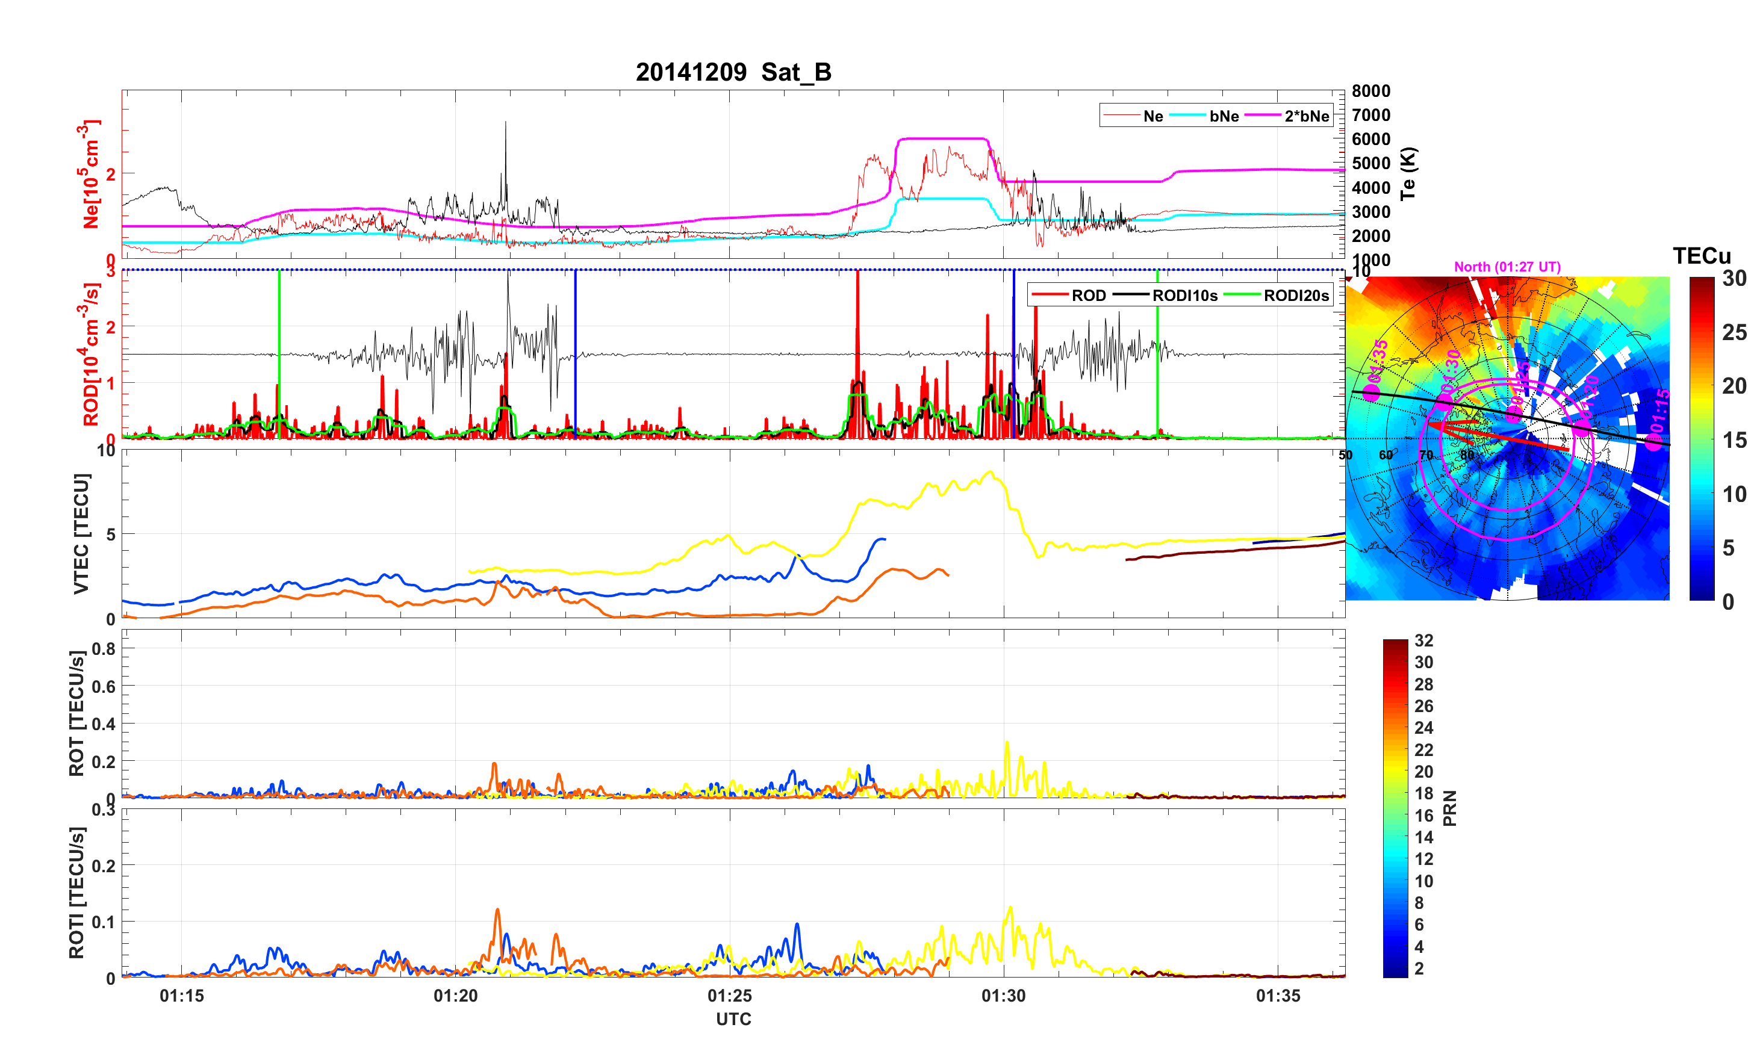
Task: Click the 01:15 tick on UTC axis
Action: 182,996
